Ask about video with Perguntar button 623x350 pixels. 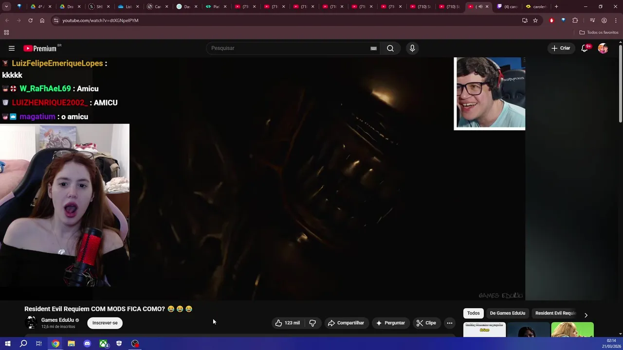[390, 323]
